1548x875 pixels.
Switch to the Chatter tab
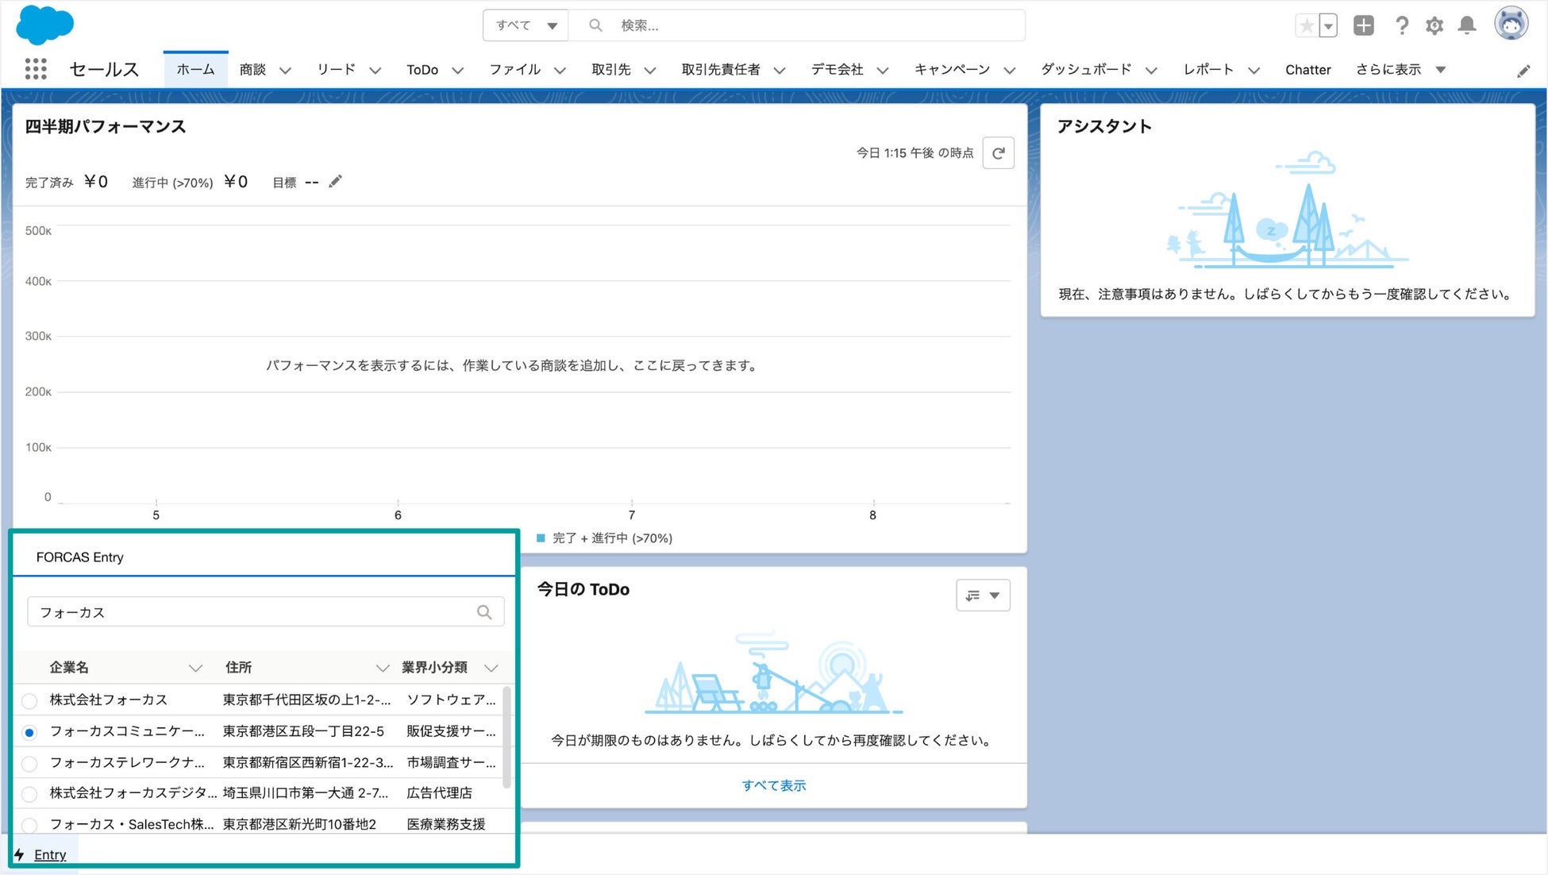(1307, 70)
